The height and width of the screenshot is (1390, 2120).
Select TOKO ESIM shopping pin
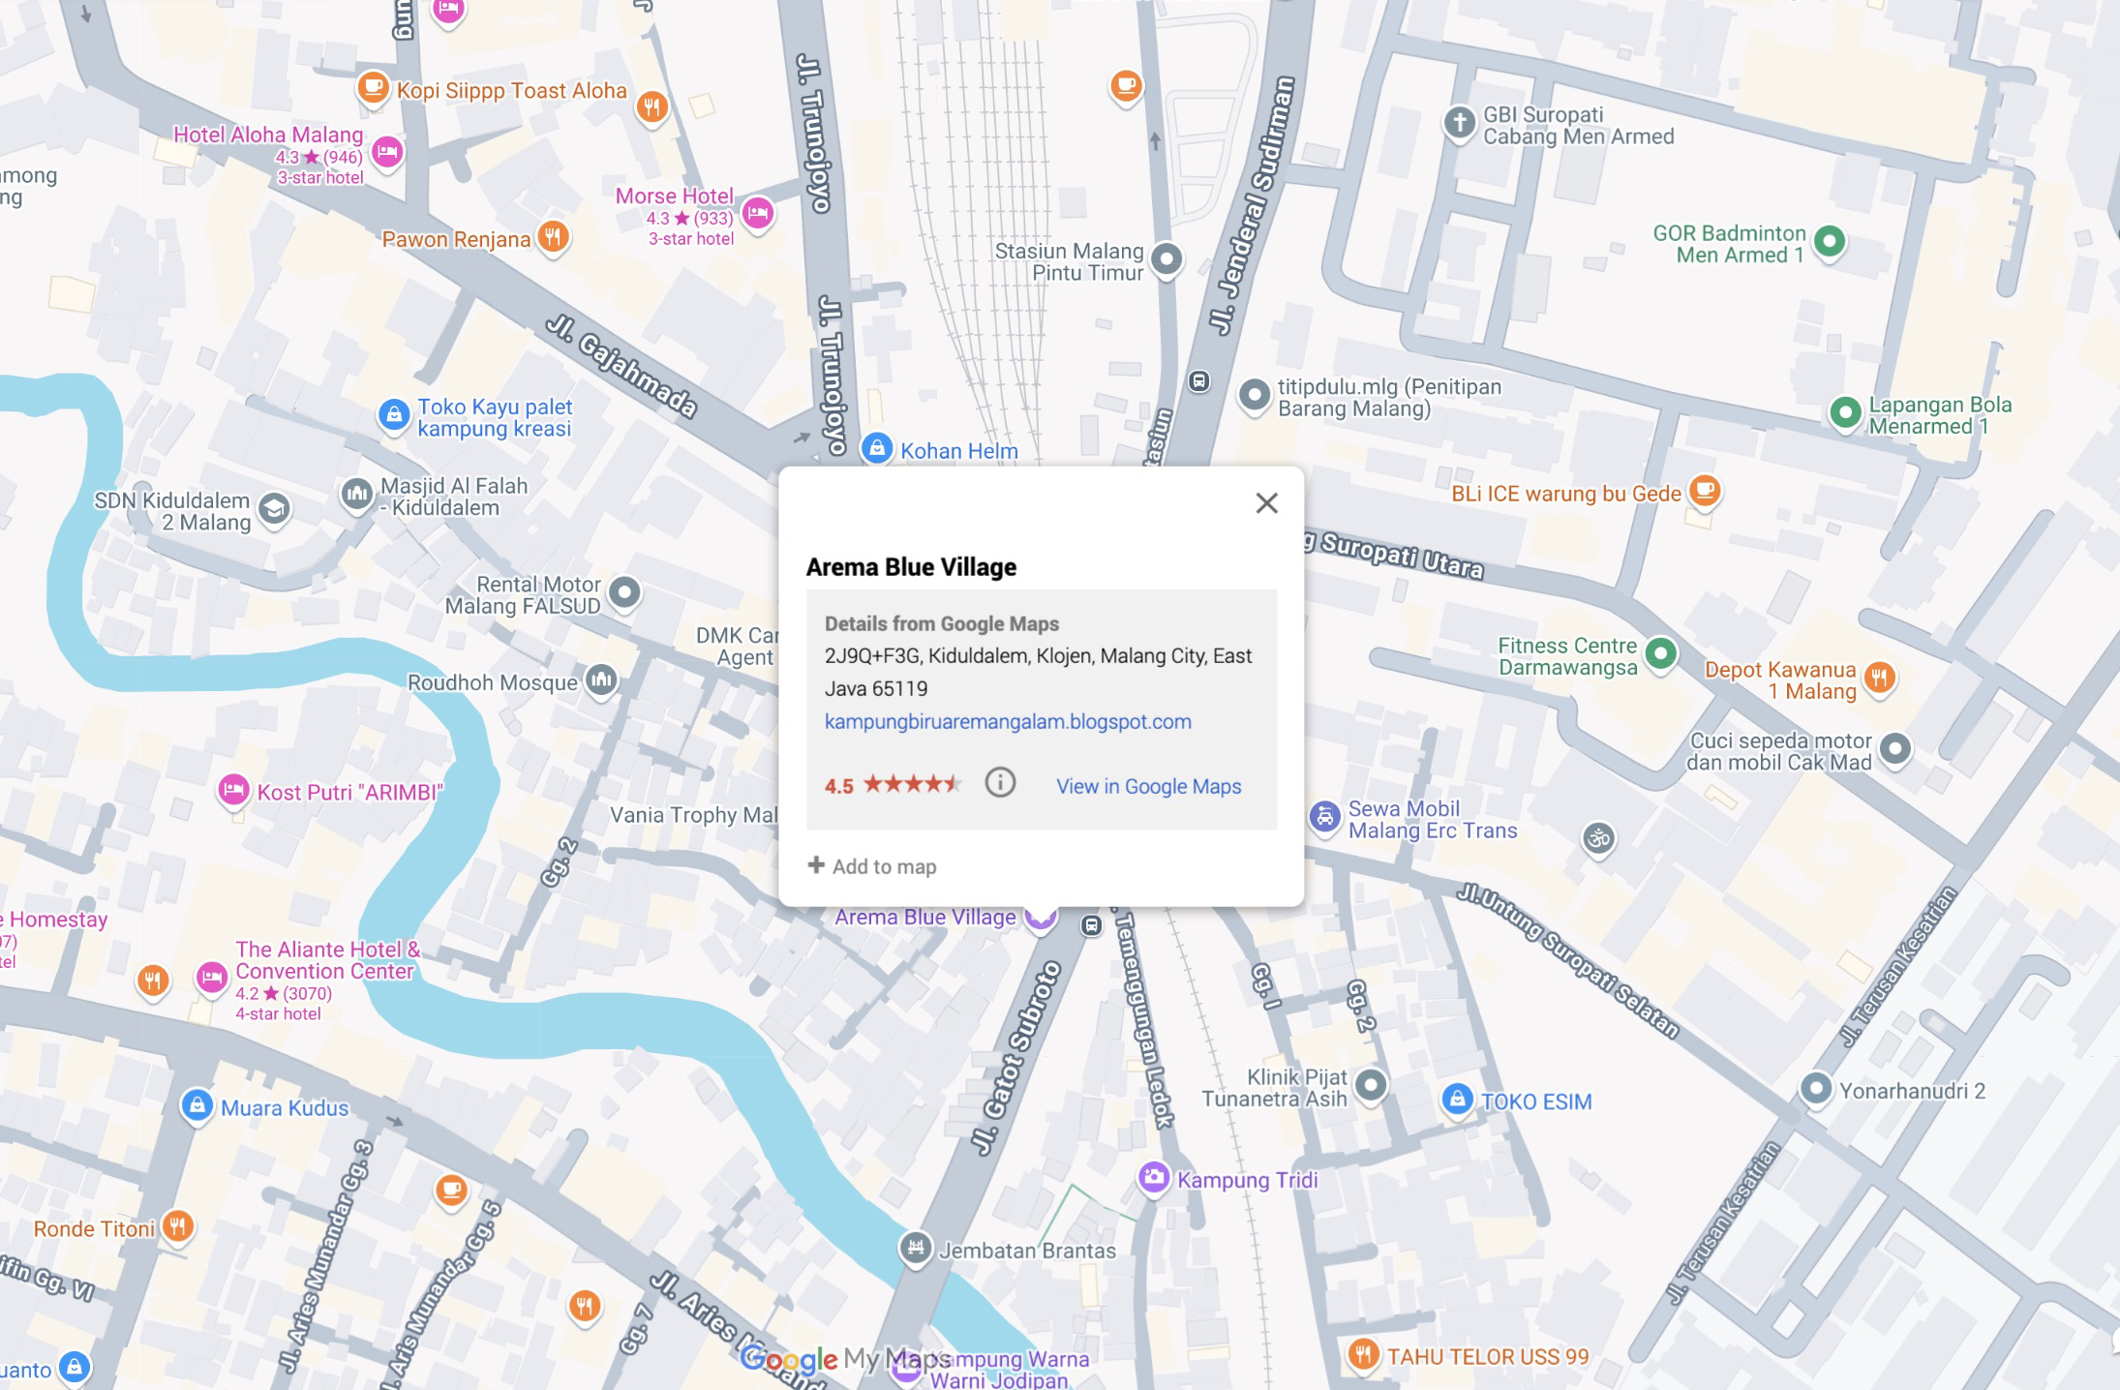click(x=1457, y=1099)
